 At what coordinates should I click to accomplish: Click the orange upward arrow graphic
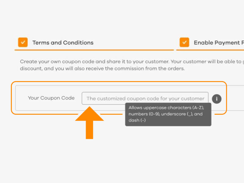[x=89, y=123]
